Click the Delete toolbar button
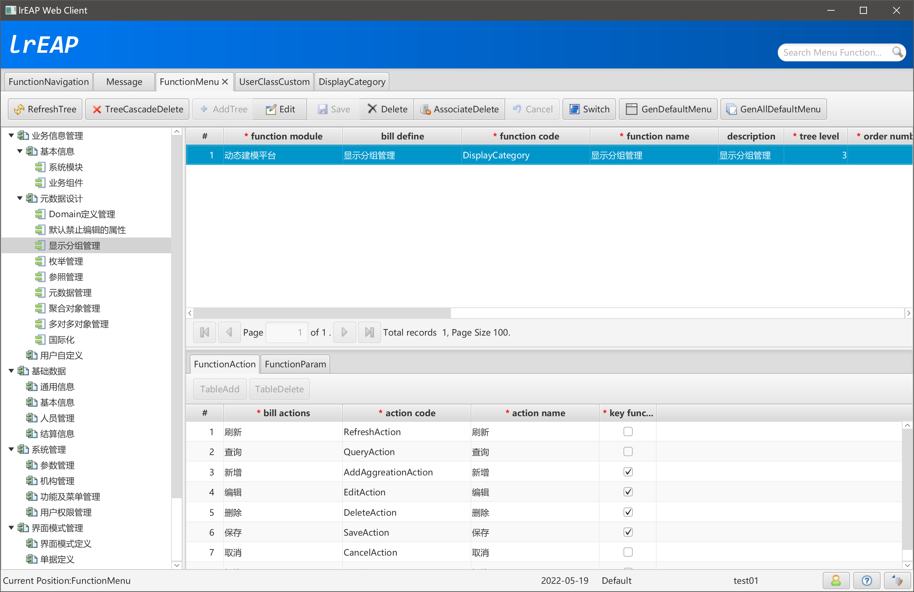914x592 pixels. click(x=387, y=109)
